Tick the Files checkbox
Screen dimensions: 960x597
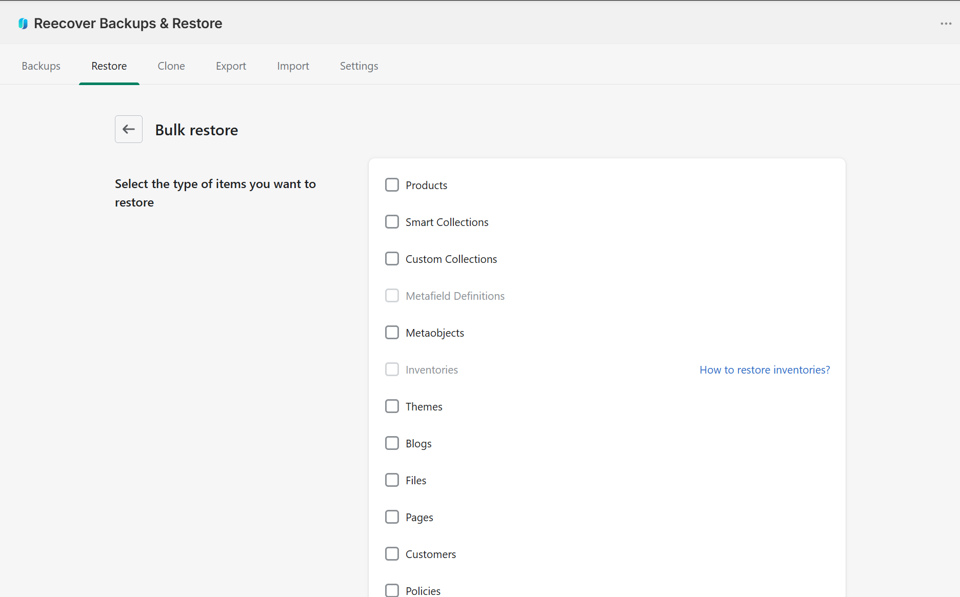point(392,480)
